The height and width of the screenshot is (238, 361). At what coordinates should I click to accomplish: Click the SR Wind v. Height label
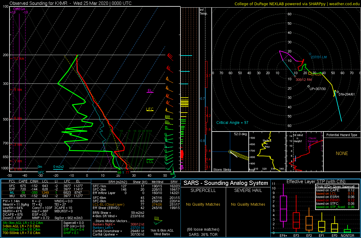point(297,138)
